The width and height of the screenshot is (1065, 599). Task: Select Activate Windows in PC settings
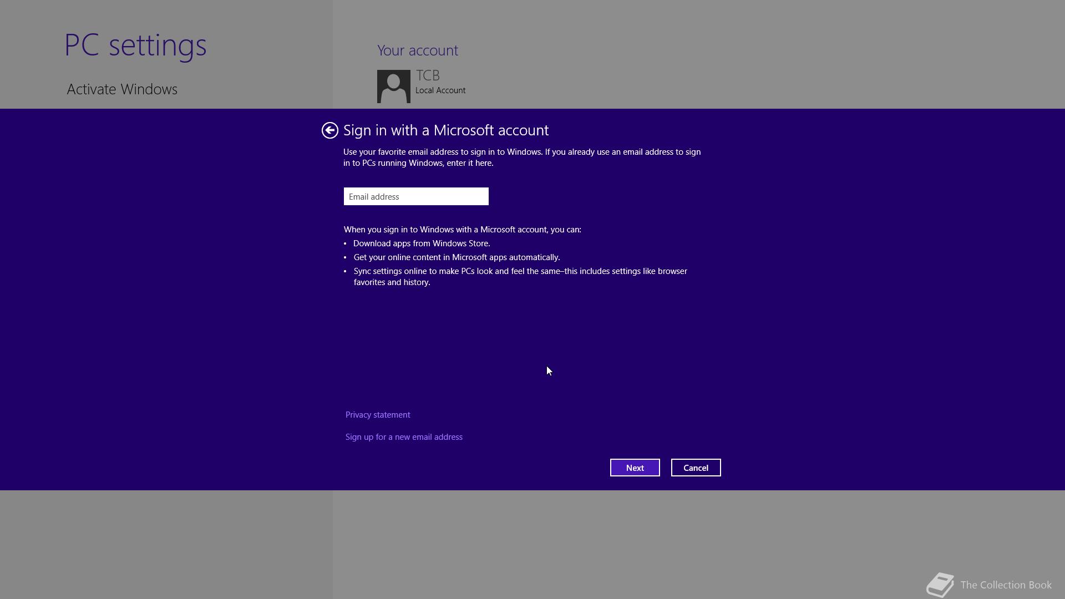pyautogui.click(x=122, y=89)
